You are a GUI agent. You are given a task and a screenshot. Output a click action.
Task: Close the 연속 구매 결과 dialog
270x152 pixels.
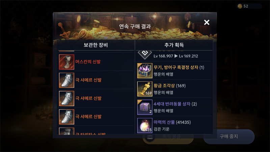click(x=207, y=22)
